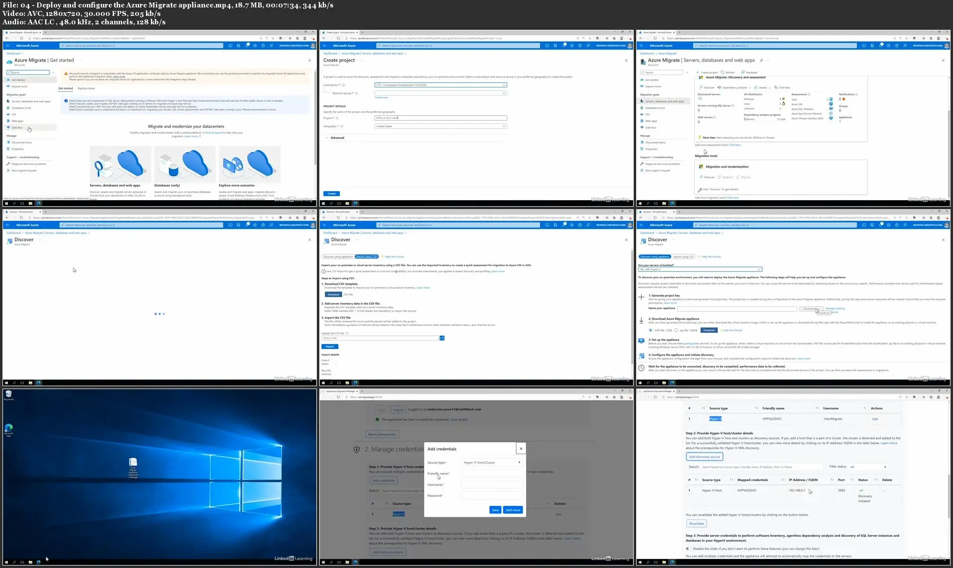Click Refresh command next to Create project
The height and width of the screenshot is (568, 953).
coord(728,73)
